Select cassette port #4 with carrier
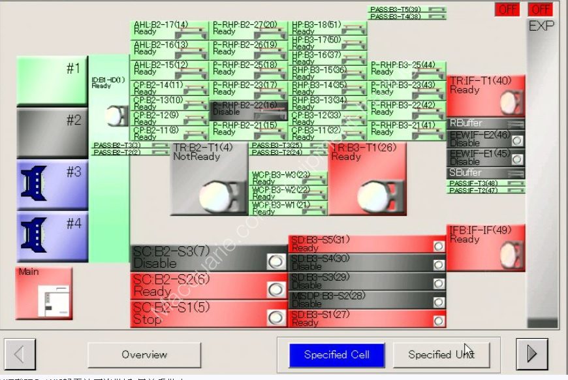Viewport: 568px width, 380px height. tap(52, 236)
